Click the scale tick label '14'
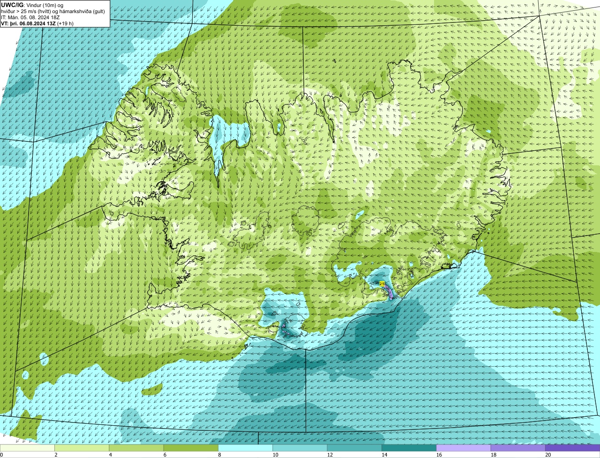Image resolution: width=600 pixels, height=458 pixels. click(384, 455)
